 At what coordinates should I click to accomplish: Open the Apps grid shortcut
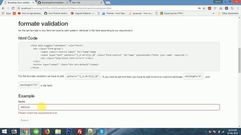click(6, 13)
